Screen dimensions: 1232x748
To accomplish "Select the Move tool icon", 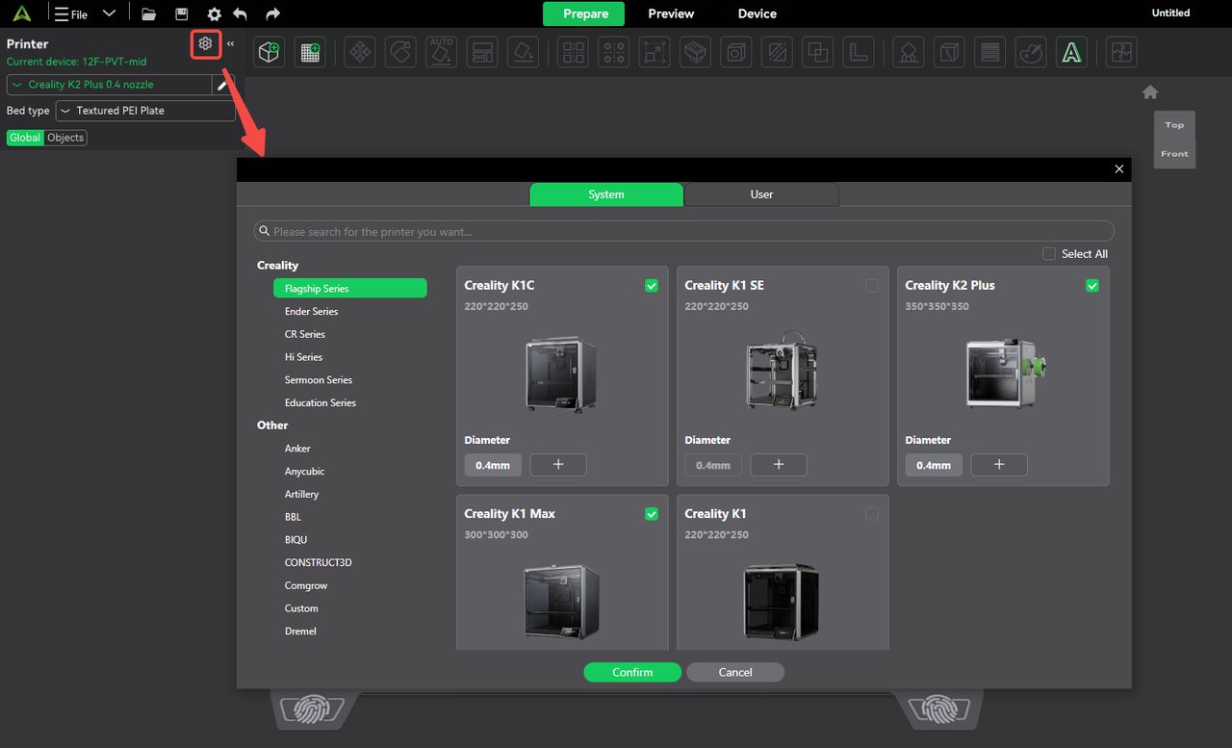I will 360,53.
